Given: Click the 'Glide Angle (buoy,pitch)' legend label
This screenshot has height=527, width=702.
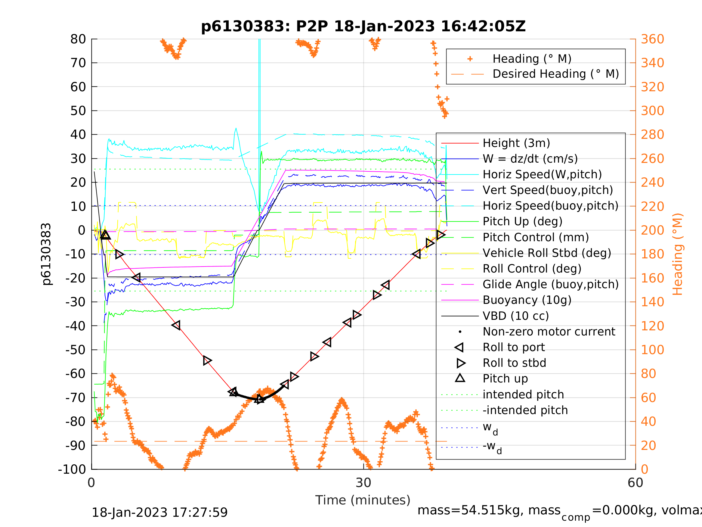Looking at the screenshot, I should coord(551,284).
